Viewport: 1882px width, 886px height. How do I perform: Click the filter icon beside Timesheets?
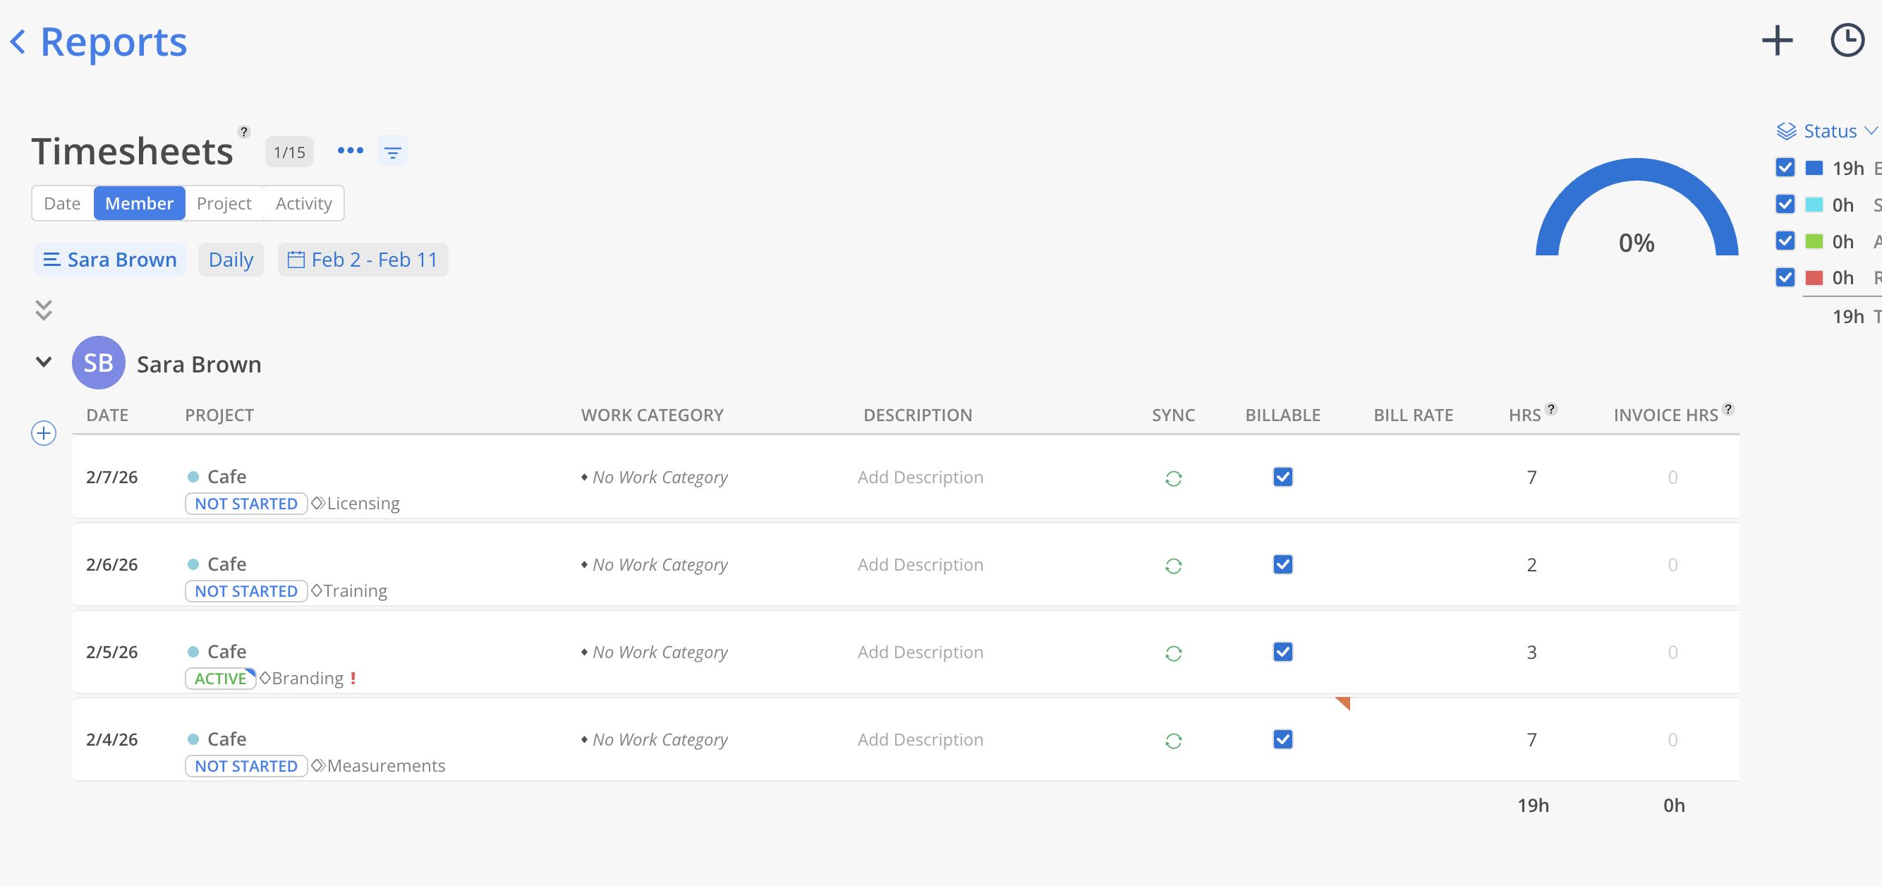click(x=392, y=152)
